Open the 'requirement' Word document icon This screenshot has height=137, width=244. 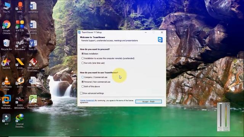coord(33,82)
